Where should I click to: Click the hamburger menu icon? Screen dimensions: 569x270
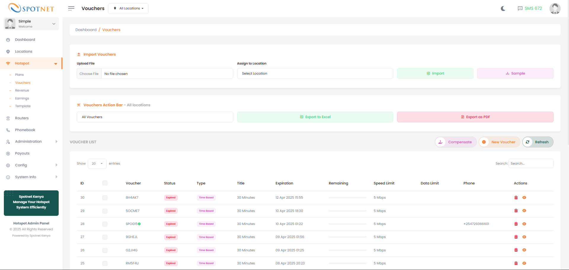(x=71, y=8)
